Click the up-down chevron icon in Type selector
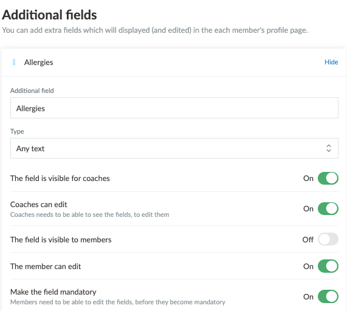Viewport: 347px width, 311px height. (329, 148)
